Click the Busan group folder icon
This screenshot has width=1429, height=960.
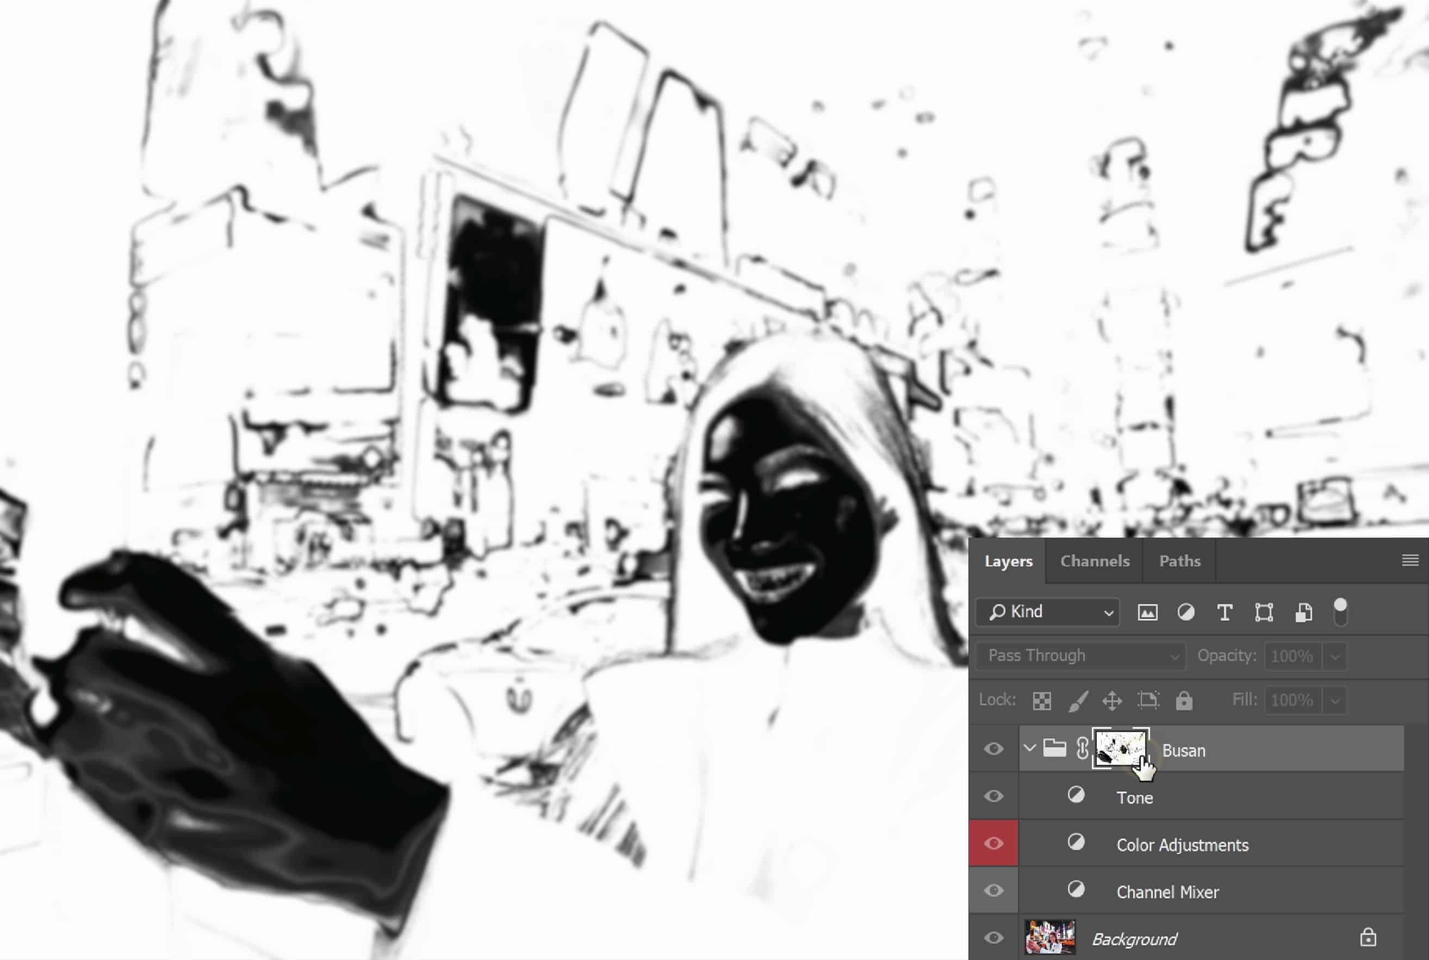(1054, 747)
